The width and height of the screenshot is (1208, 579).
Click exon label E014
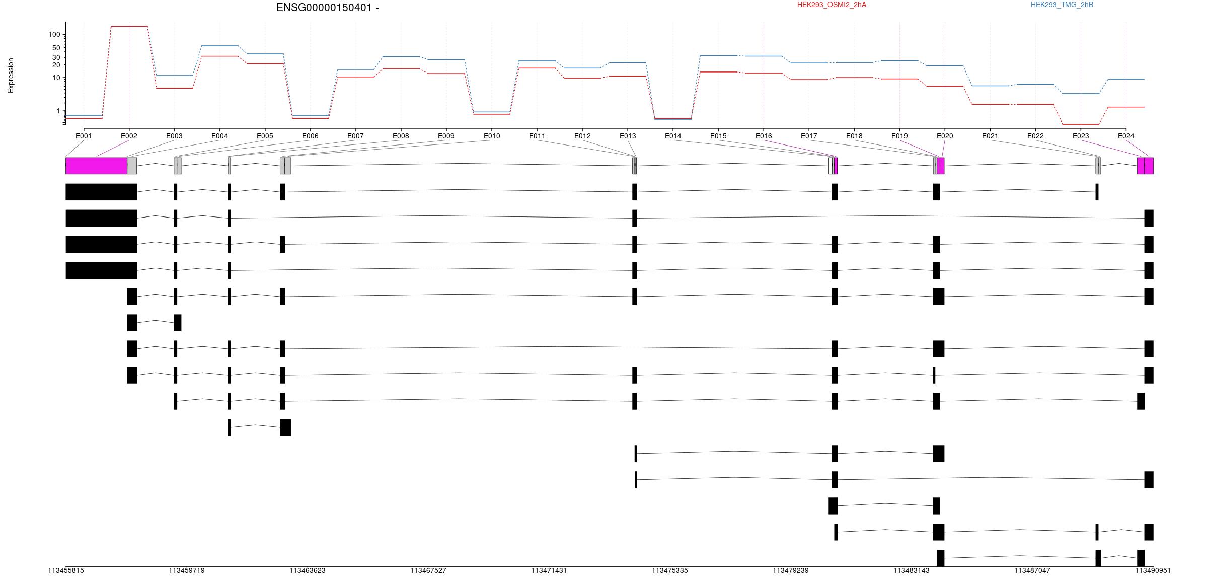(x=673, y=136)
